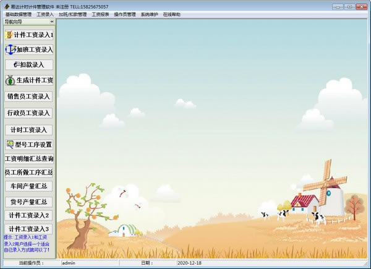Select the 扣款录入 icon button
371x269 pixels.
coord(29,64)
